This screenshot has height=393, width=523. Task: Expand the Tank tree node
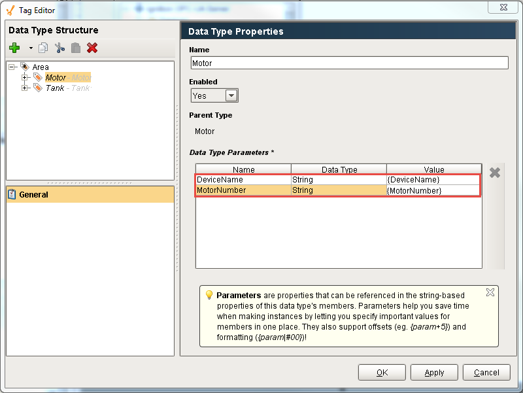click(x=25, y=88)
